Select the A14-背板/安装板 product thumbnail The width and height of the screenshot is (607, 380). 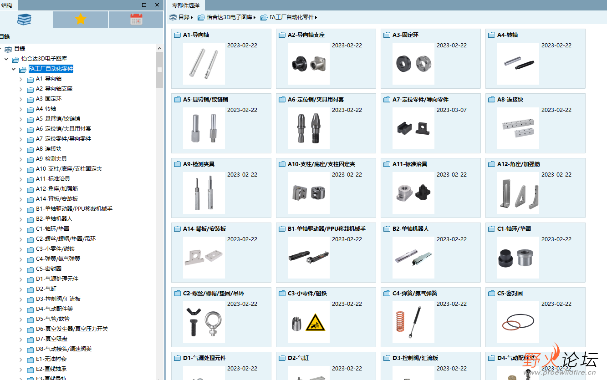[x=204, y=258]
